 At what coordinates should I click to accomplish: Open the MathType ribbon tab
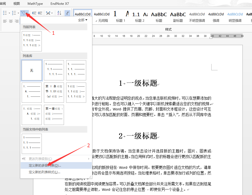coord(35,3)
